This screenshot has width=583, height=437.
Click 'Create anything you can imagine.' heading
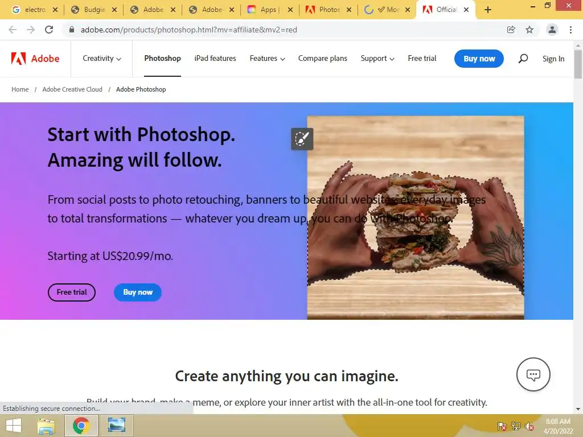click(287, 377)
